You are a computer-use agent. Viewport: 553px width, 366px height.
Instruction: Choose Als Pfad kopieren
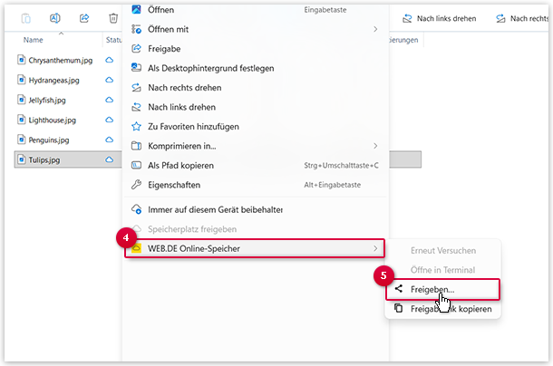pyautogui.click(x=180, y=165)
